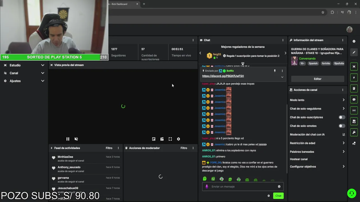The width and height of the screenshot is (360, 202).
Task: Close the Kick Dashboard browser tab
Action: [x=137, y=4]
